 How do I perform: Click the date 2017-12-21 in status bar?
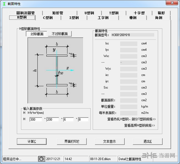tap(53, 159)
